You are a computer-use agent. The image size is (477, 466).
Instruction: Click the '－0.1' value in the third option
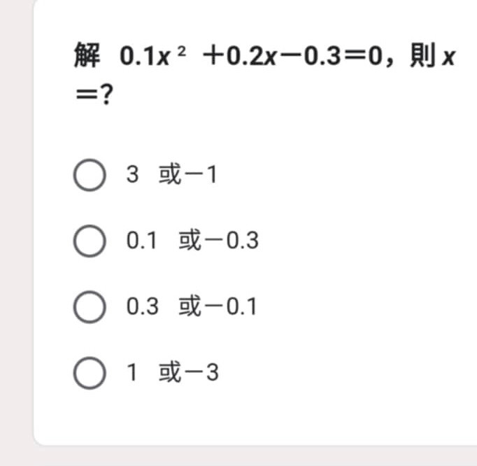pos(232,306)
